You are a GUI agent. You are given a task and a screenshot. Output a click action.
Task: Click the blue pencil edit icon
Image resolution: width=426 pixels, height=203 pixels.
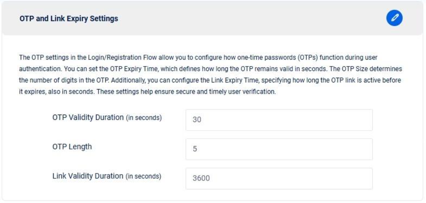(x=395, y=18)
